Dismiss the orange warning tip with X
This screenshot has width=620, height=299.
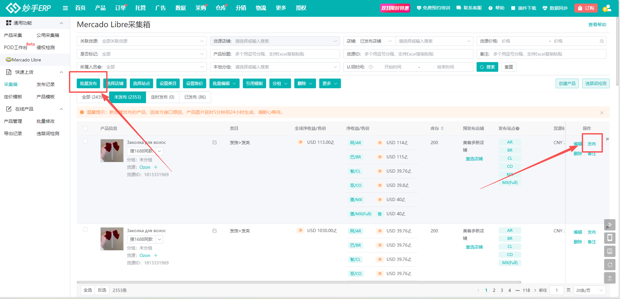click(x=602, y=113)
